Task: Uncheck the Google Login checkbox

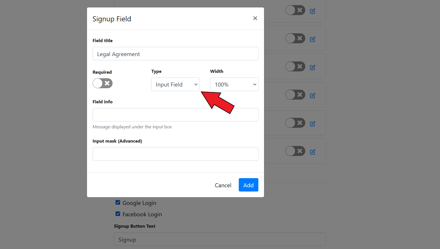Action: coord(118,203)
